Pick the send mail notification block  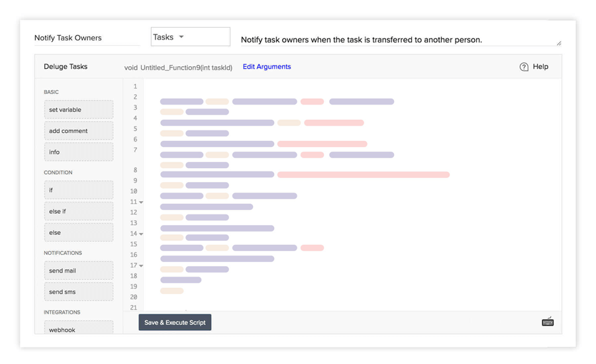click(x=79, y=271)
